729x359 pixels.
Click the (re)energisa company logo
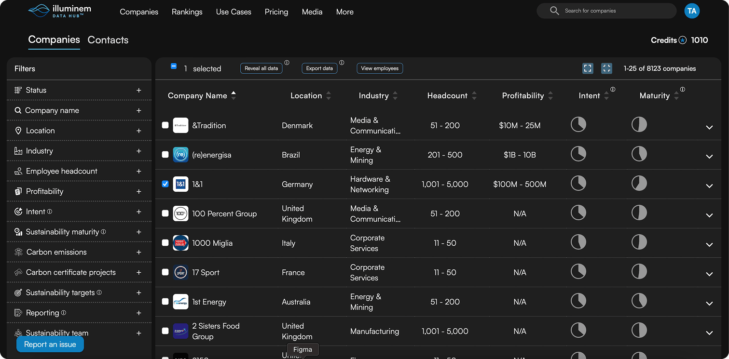coord(180,155)
